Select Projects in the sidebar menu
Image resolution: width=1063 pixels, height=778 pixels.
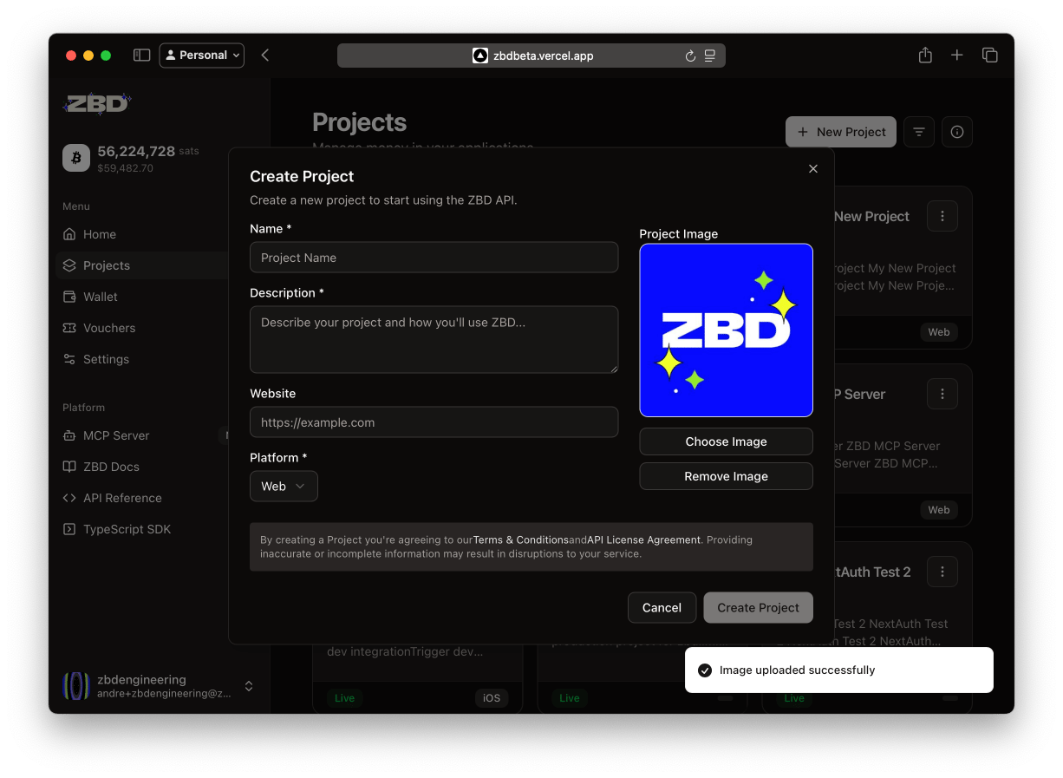point(144,265)
